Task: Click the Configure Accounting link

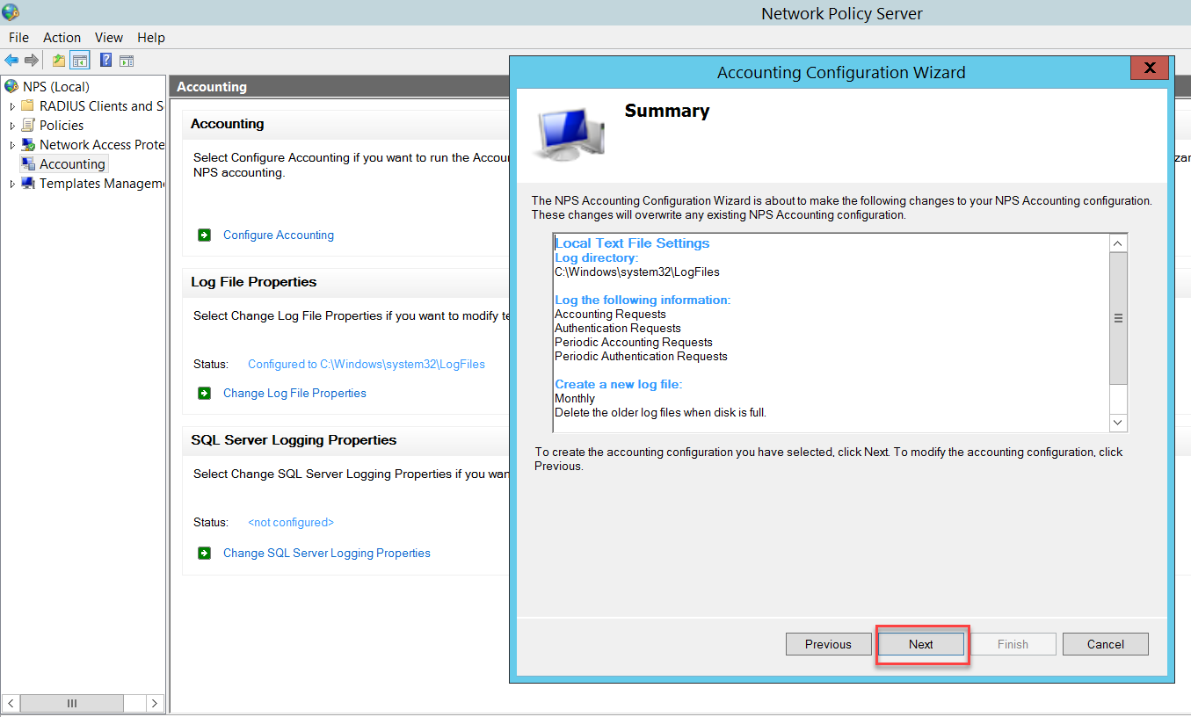Action: pyautogui.click(x=279, y=235)
